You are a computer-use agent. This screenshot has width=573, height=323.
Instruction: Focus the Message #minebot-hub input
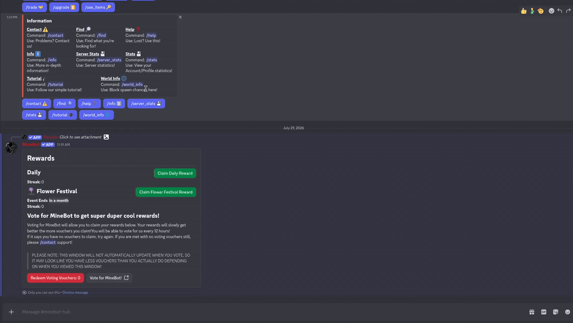point(270,312)
